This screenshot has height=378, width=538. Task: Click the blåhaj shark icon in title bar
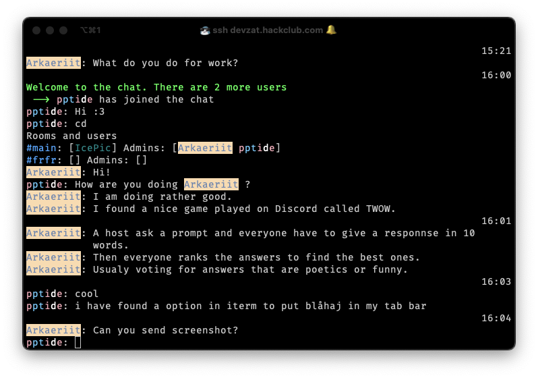205,30
